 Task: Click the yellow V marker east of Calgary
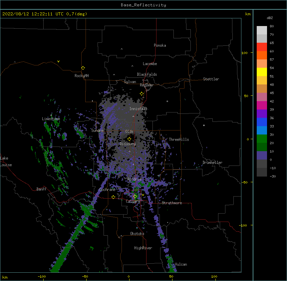pos(143,195)
